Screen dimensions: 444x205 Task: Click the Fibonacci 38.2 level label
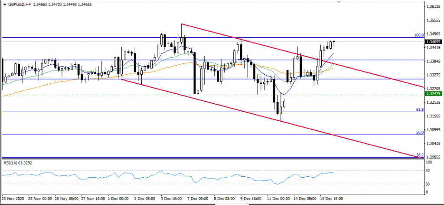tap(420, 155)
